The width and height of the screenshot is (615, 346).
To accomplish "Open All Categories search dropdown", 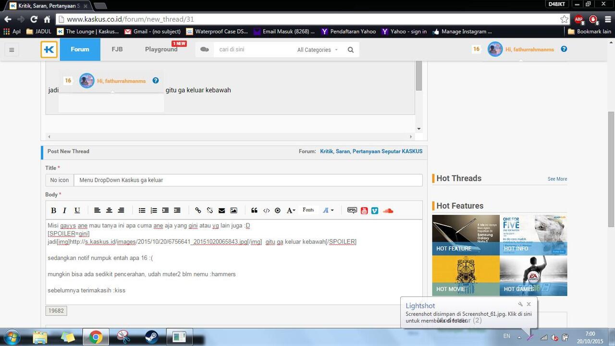I will click(x=317, y=50).
